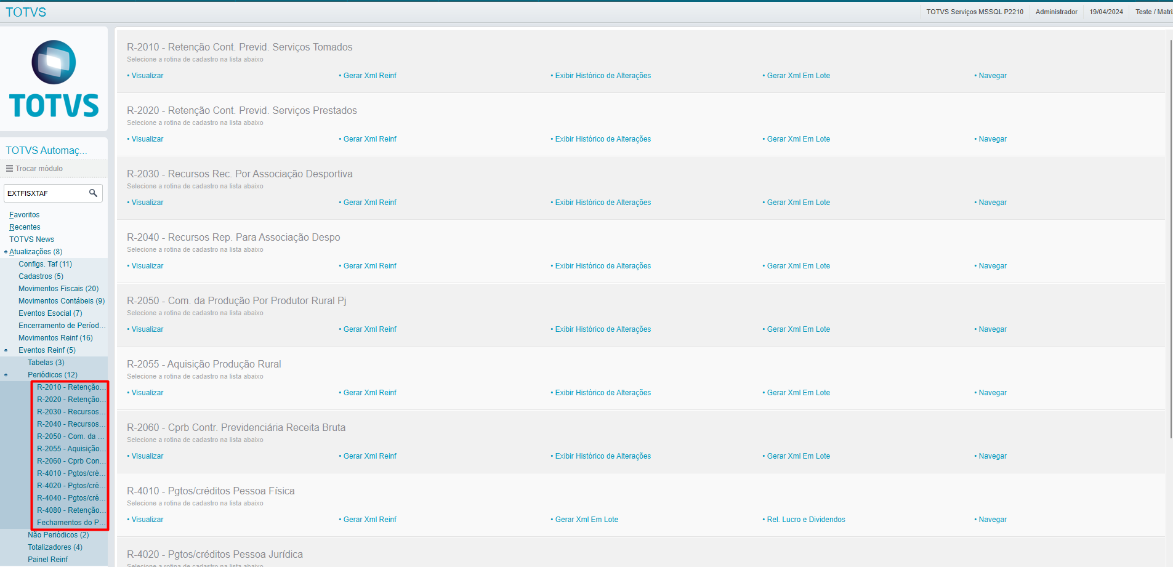Screen dimensions: 1173x567
Task: Click the vertical scrollbar on right
Action: pos(1170,239)
